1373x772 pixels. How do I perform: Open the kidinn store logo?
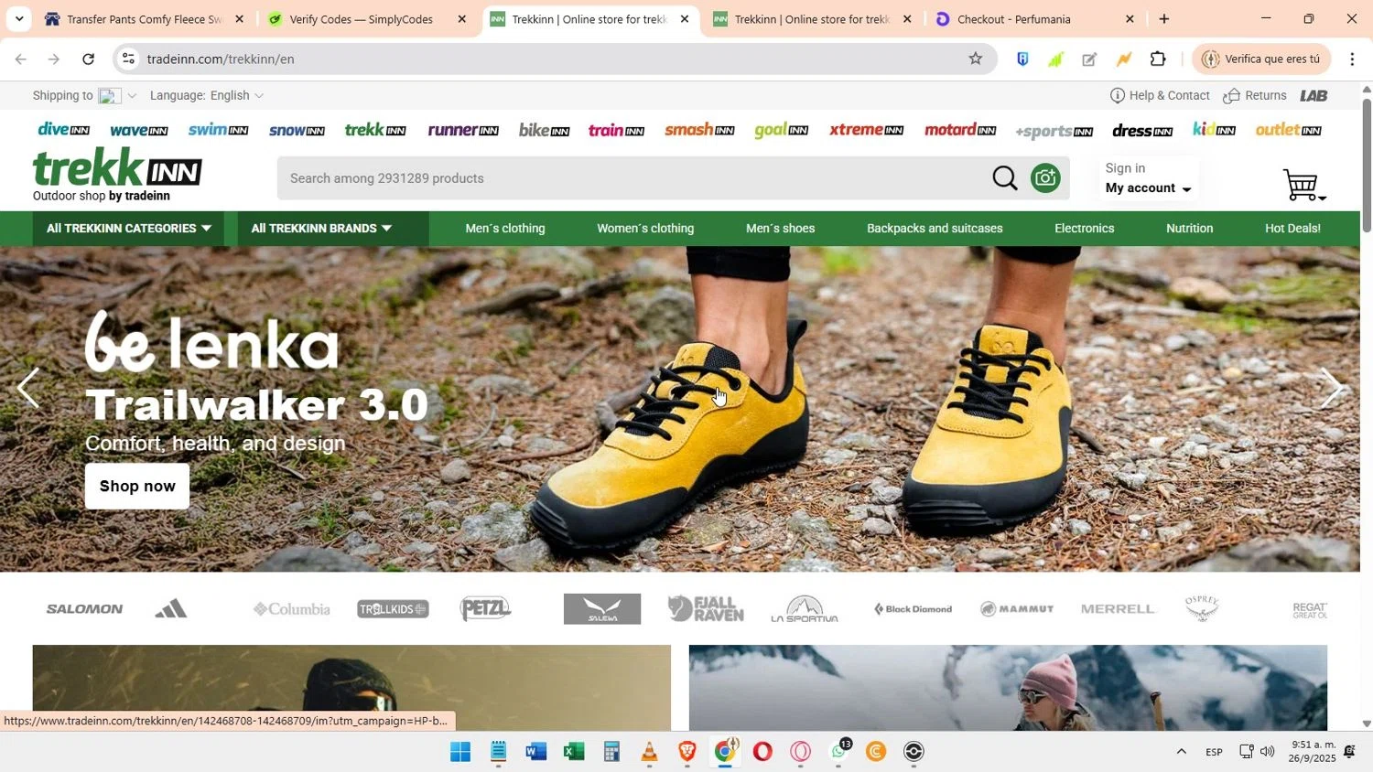point(1214,130)
